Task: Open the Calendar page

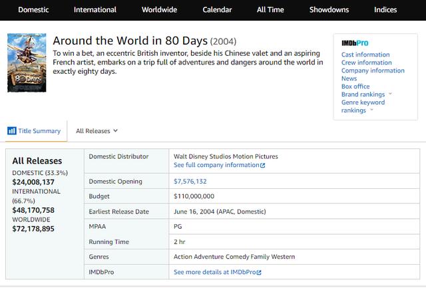Action: coord(218,10)
